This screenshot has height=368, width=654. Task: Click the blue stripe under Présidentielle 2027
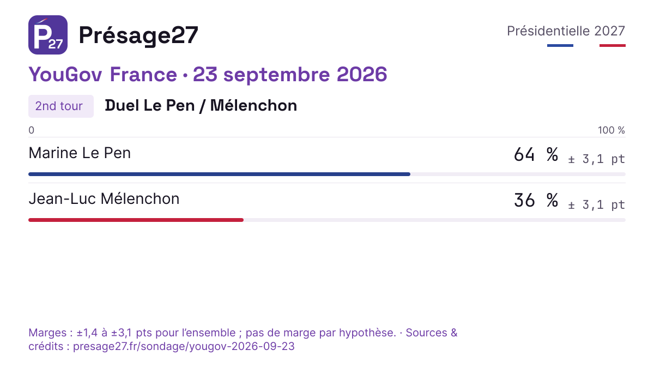560,45
